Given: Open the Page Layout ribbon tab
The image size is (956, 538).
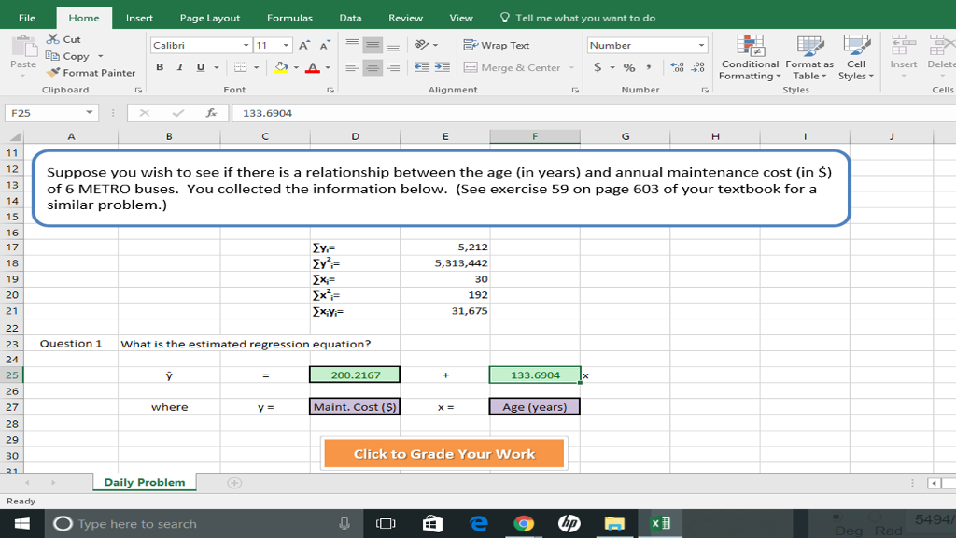Looking at the screenshot, I should (x=209, y=18).
